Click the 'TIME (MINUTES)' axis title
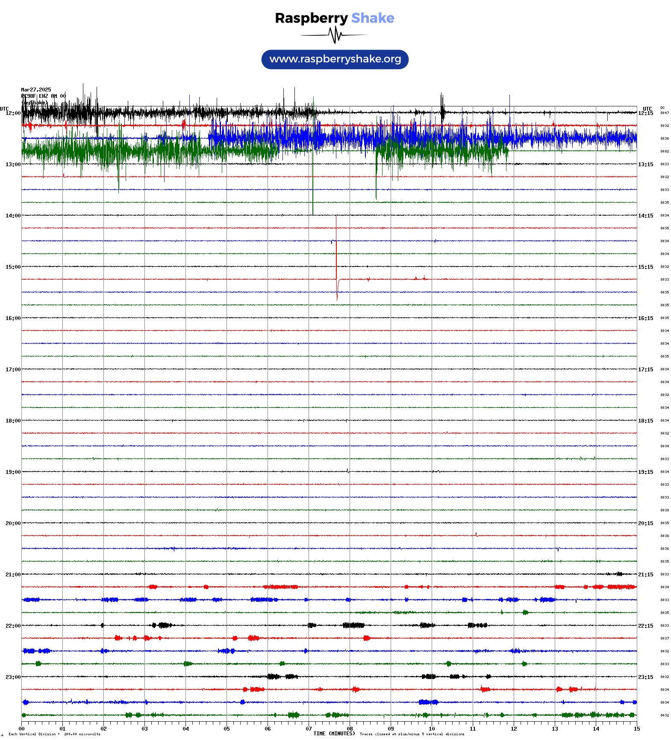 pyautogui.click(x=334, y=734)
